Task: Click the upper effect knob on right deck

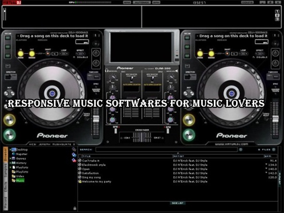Action: click(275, 53)
